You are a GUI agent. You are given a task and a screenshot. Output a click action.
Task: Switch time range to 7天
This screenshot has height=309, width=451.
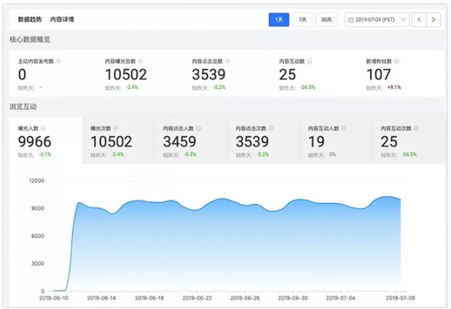pyautogui.click(x=302, y=20)
